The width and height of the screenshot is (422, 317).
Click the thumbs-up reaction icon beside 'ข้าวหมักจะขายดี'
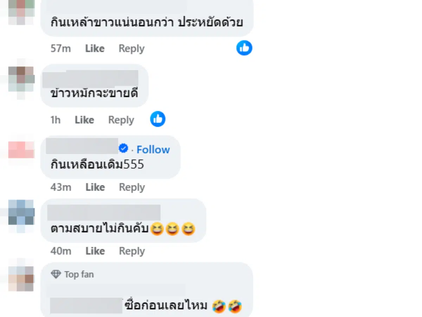[x=158, y=119]
